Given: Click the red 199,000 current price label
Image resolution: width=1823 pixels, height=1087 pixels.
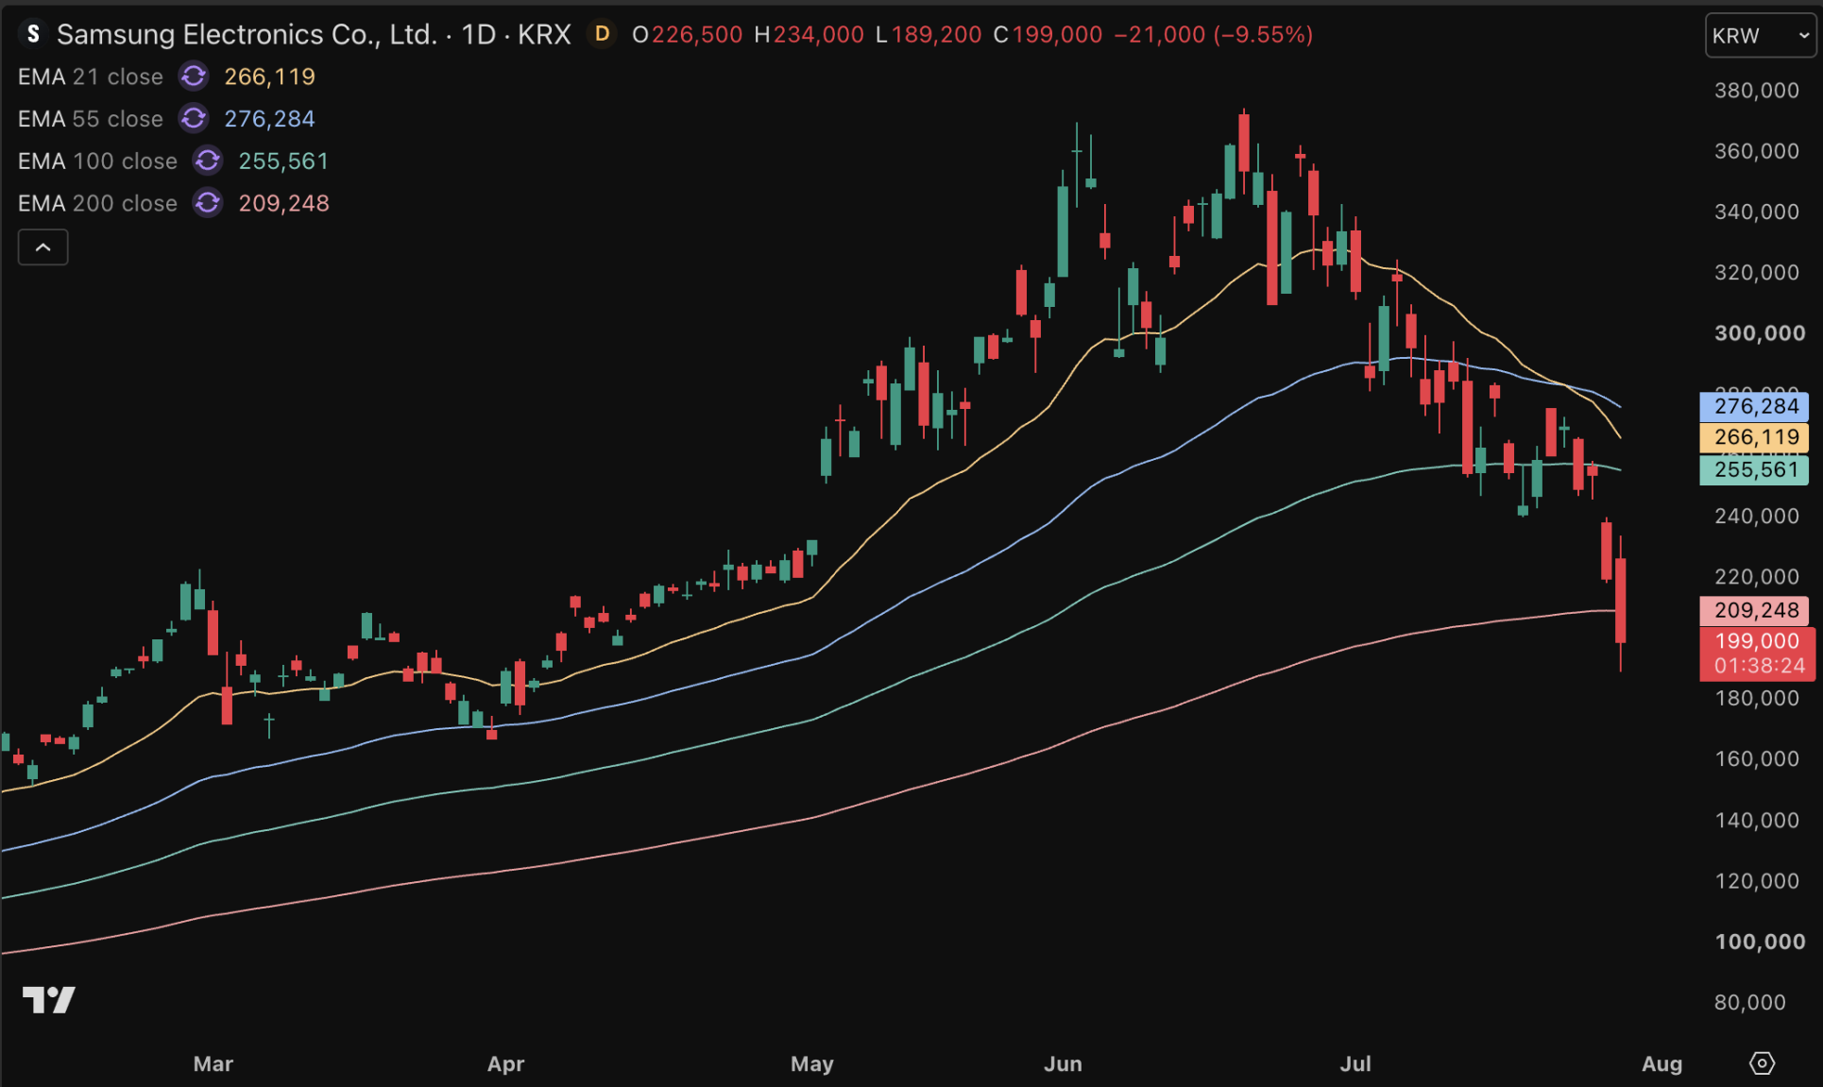Looking at the screenshot, I should click(x=1757, y=641).
